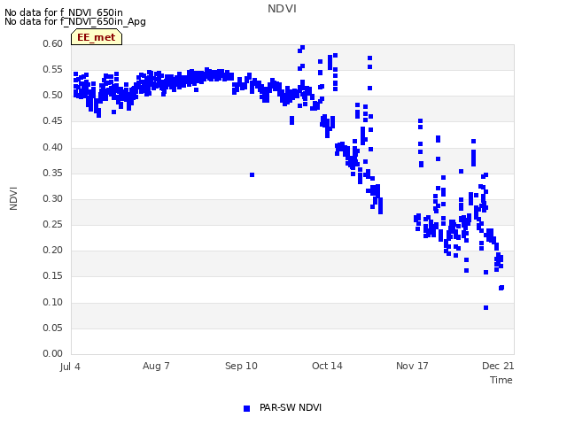Click the 0.40 y-axis tick label

point(53,148)
